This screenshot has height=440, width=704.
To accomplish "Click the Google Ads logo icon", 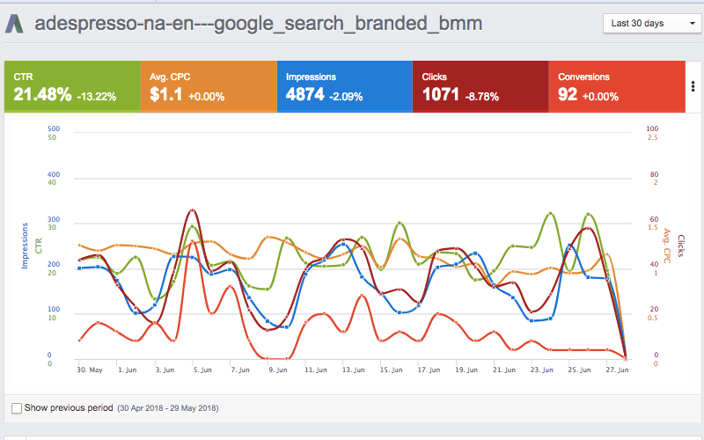I will coord(16,24).
